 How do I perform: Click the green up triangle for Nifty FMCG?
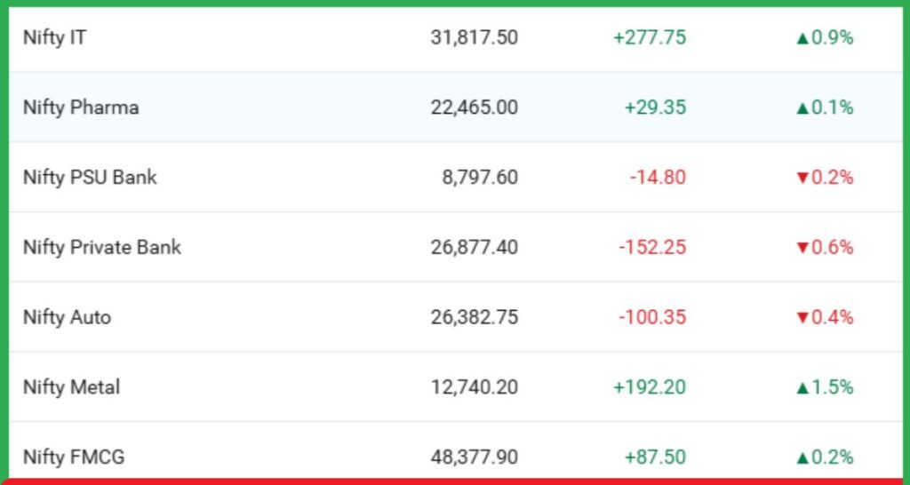point(803,457)
